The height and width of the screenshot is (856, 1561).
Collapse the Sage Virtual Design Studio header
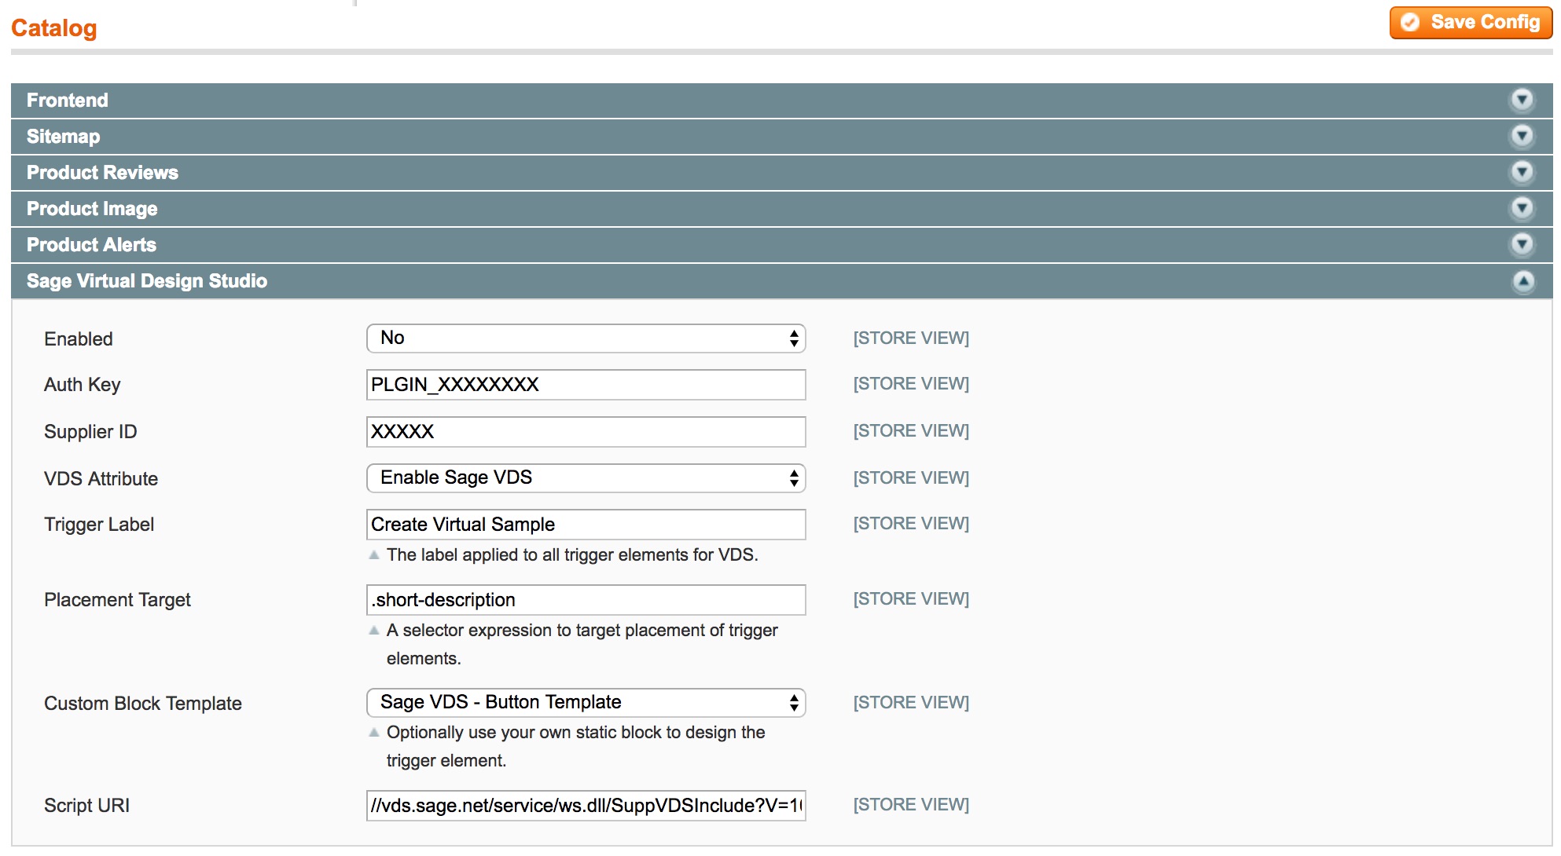[x=781, y=281]
